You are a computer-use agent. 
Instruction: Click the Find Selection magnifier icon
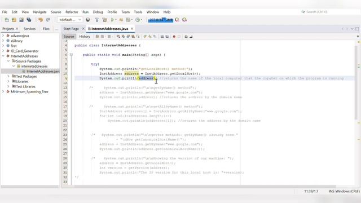(x=118, y=36)
